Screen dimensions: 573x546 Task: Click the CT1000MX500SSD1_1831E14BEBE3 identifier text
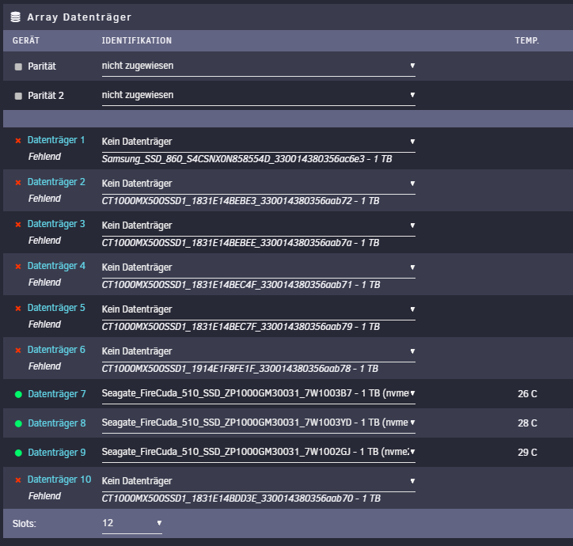pos(241,201)
